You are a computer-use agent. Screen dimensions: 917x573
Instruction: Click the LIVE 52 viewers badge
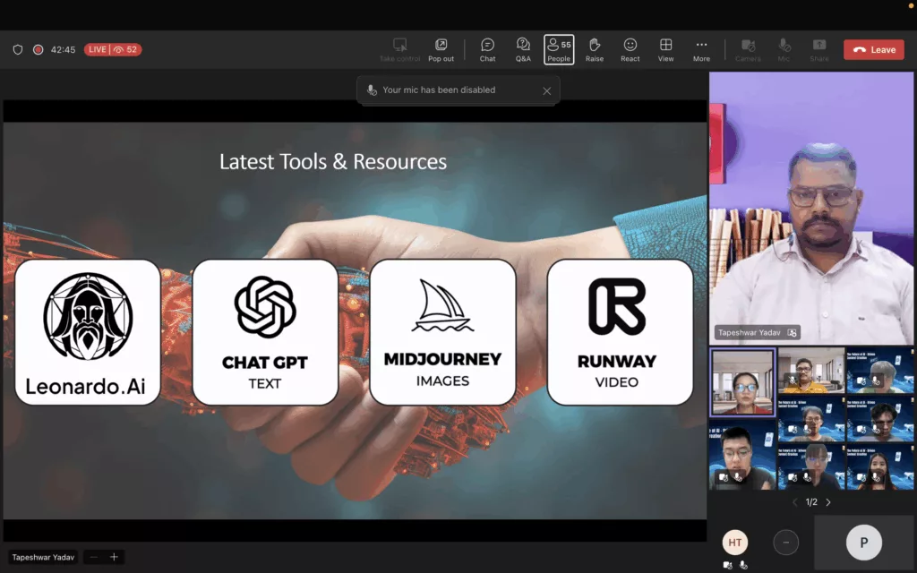[x=112, y=50]
